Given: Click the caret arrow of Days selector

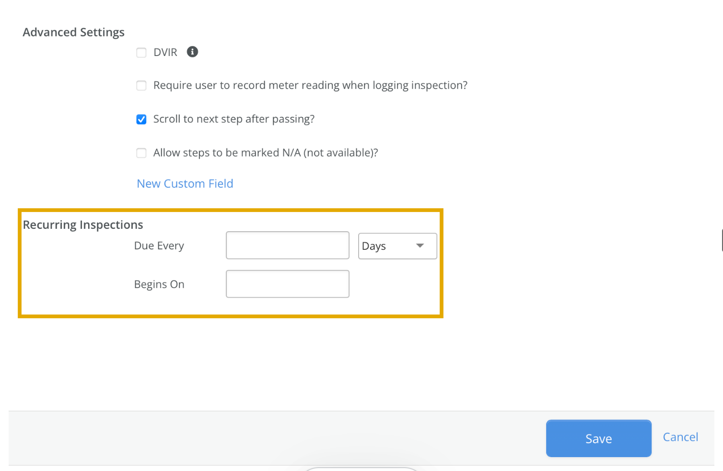Looking at the screenshot, I should pos(420,246).
